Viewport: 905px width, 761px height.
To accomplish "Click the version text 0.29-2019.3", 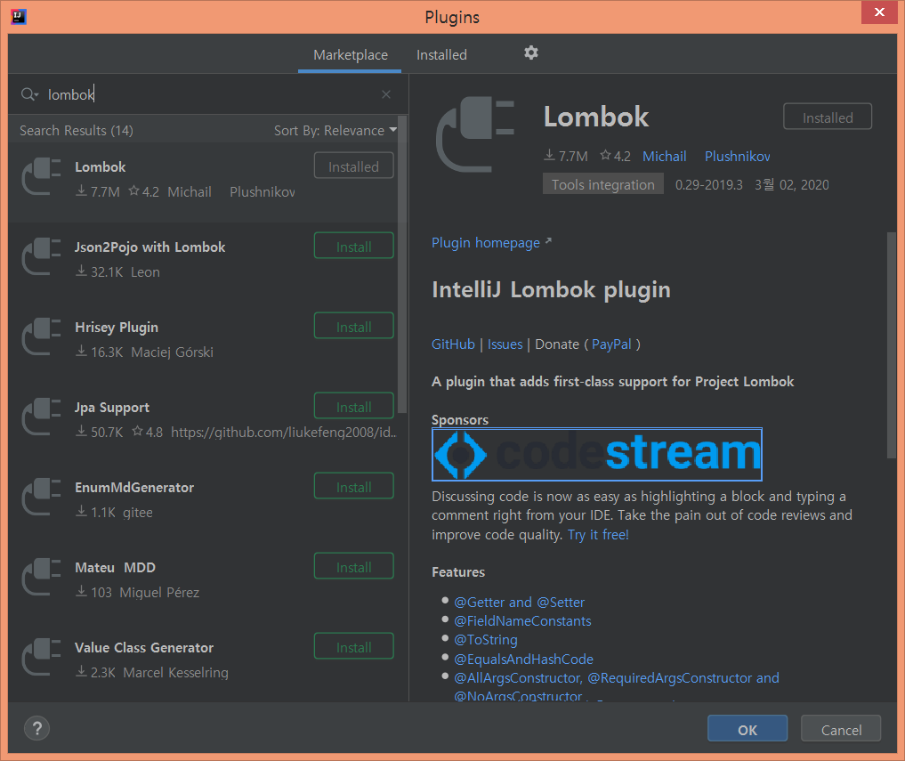I will (708, 185).
